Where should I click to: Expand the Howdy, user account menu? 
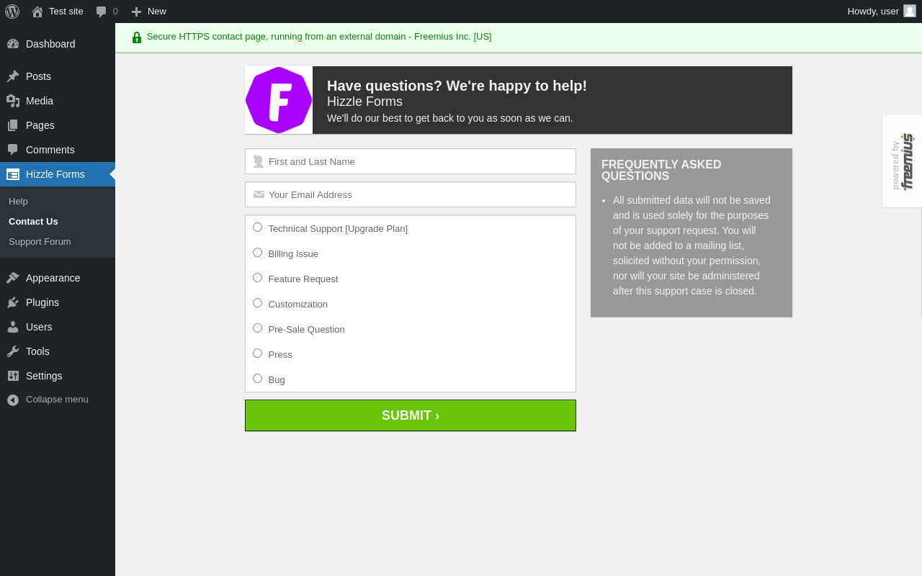[x=882, y=12]
